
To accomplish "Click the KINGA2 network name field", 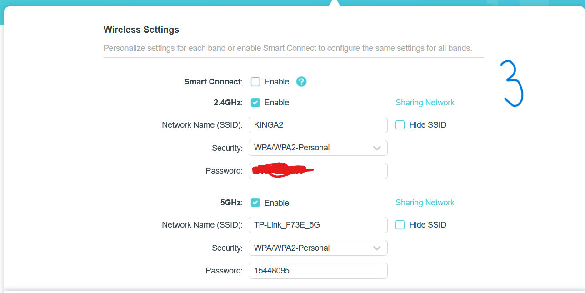I will (318, 125).
